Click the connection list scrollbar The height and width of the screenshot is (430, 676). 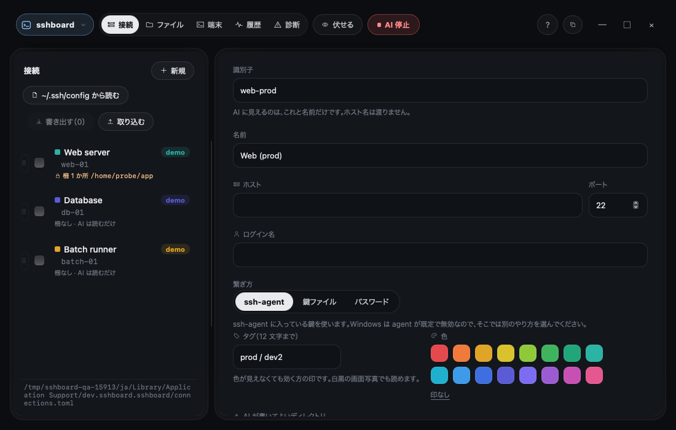[x=211, y=233]
